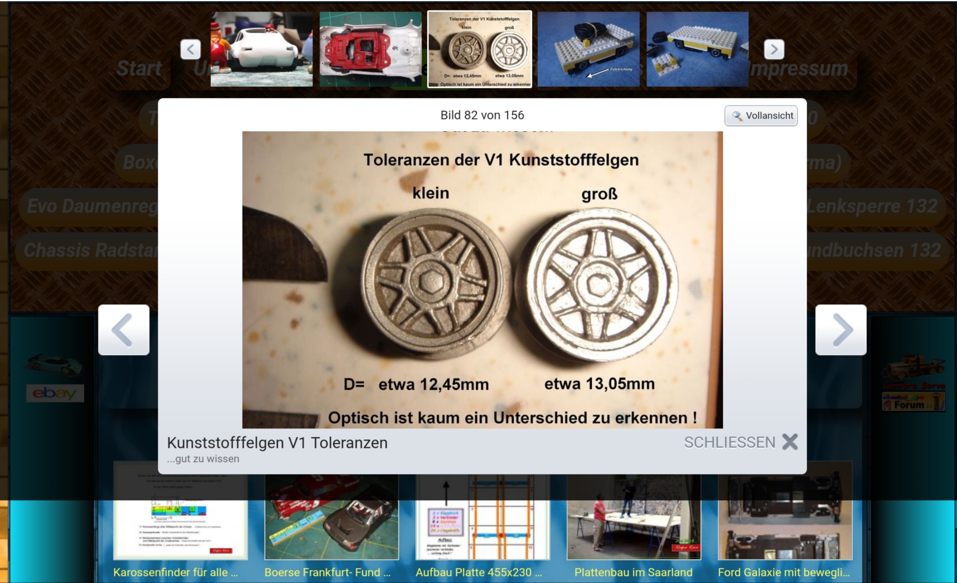Select the wheel rim tolerances thumbnail
The image size is (957, 583).
pyautogui.click(x=479, y=49)
